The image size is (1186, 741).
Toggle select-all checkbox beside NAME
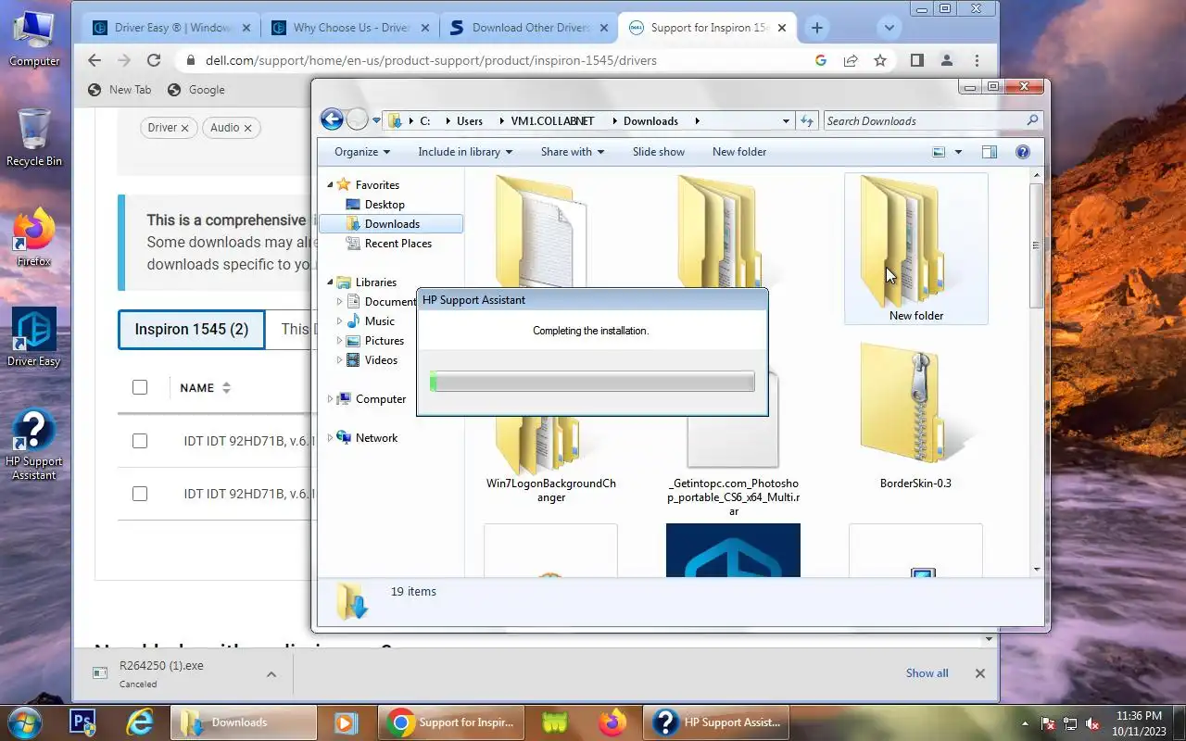140,387
